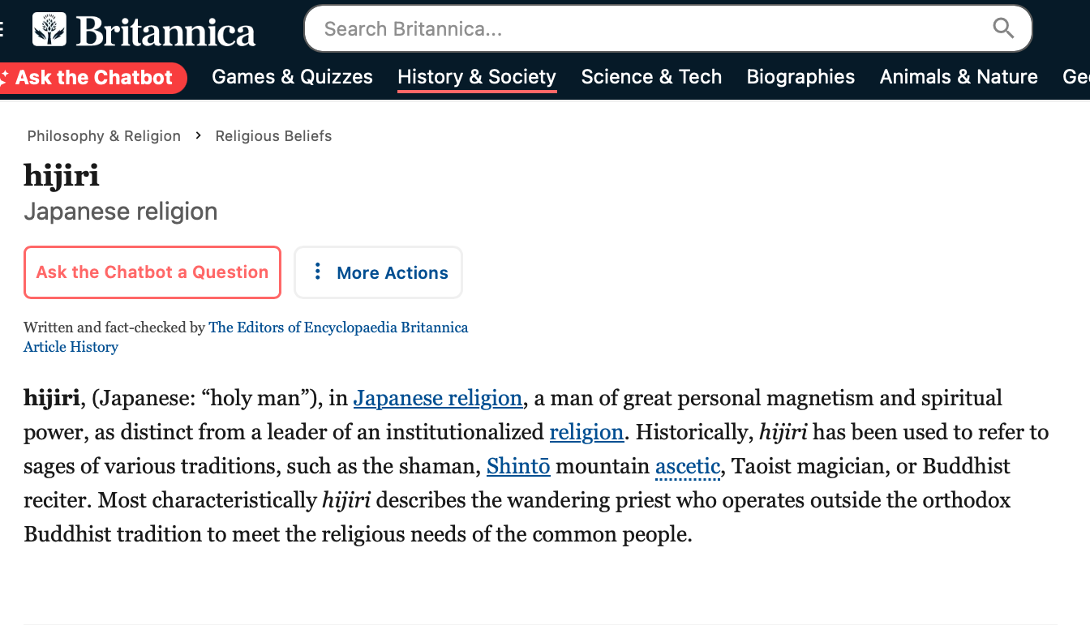This screenshot has width=1090, height=625.
Task: Type in the Search Britannica field
Action: tap(649, 29)
